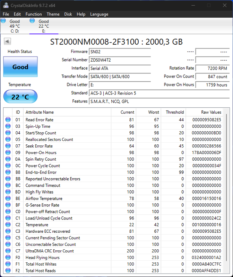Image resolution: width=233 pixels, height=277 pixels.
Task: Open the Edit menu
Action: pos(17,14)
